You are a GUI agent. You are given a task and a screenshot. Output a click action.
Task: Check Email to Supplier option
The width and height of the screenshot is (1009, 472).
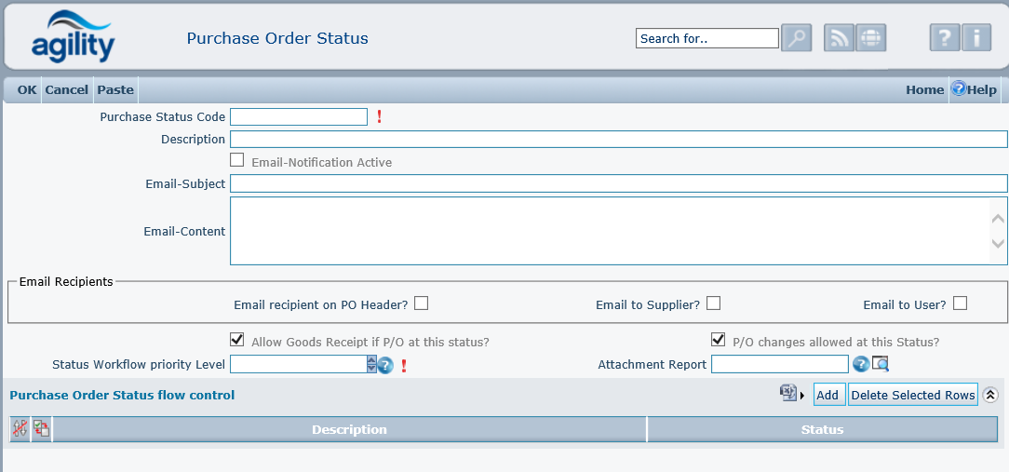[714, 303]
